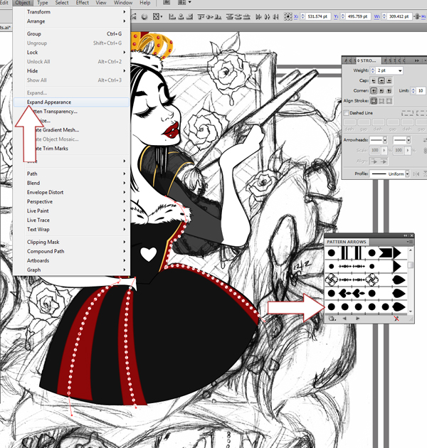Toggle preserve exact dash lengths option

click(407, 113)
